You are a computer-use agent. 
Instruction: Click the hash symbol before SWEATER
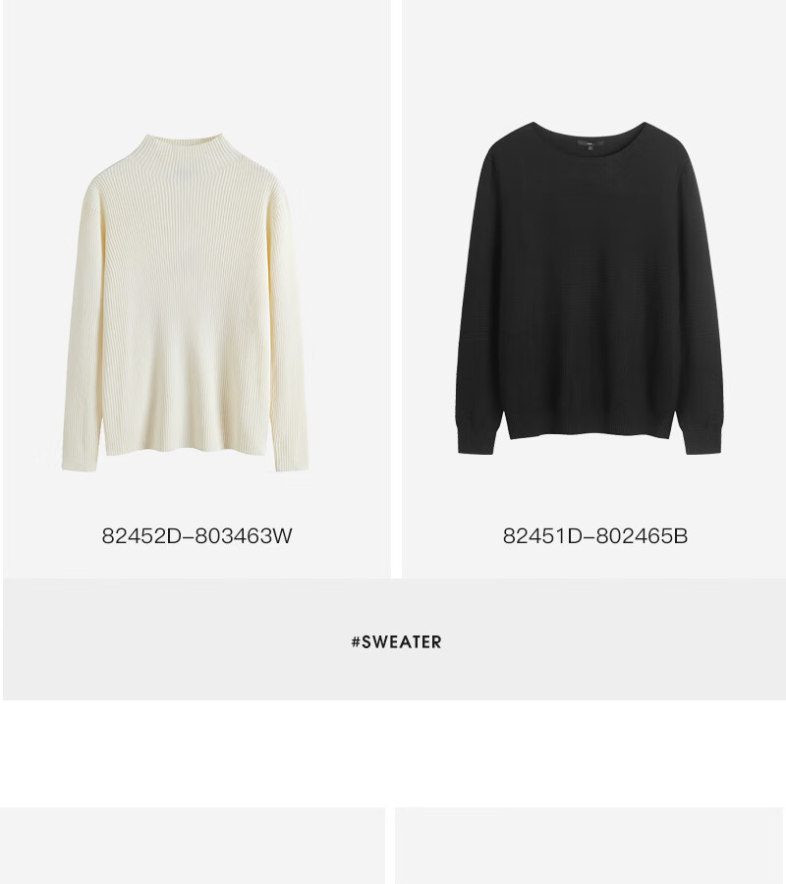356,641
